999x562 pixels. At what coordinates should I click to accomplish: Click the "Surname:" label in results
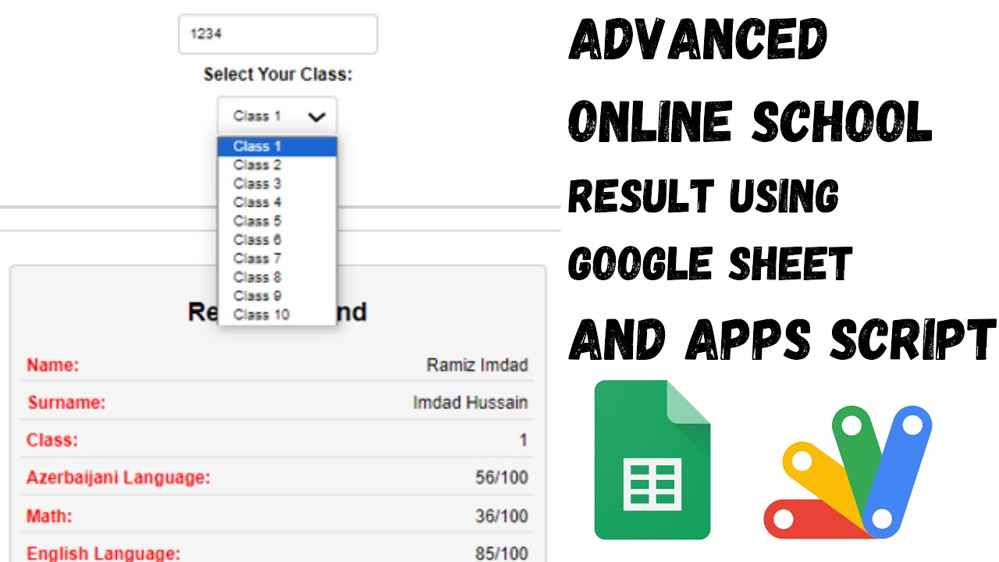click(x=66, y=403)
